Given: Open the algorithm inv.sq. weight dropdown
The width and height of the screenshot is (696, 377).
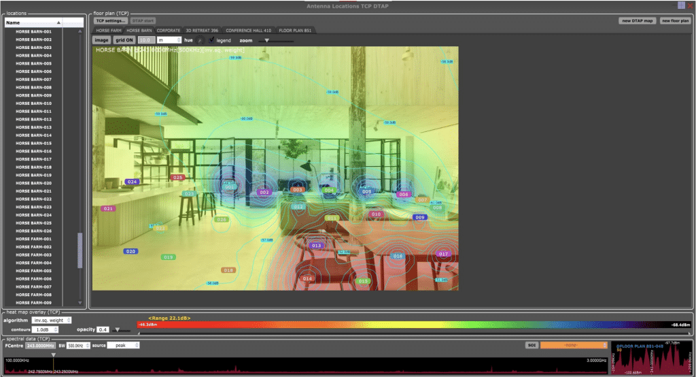Looking at the screenshot, I should pos(52,320).
